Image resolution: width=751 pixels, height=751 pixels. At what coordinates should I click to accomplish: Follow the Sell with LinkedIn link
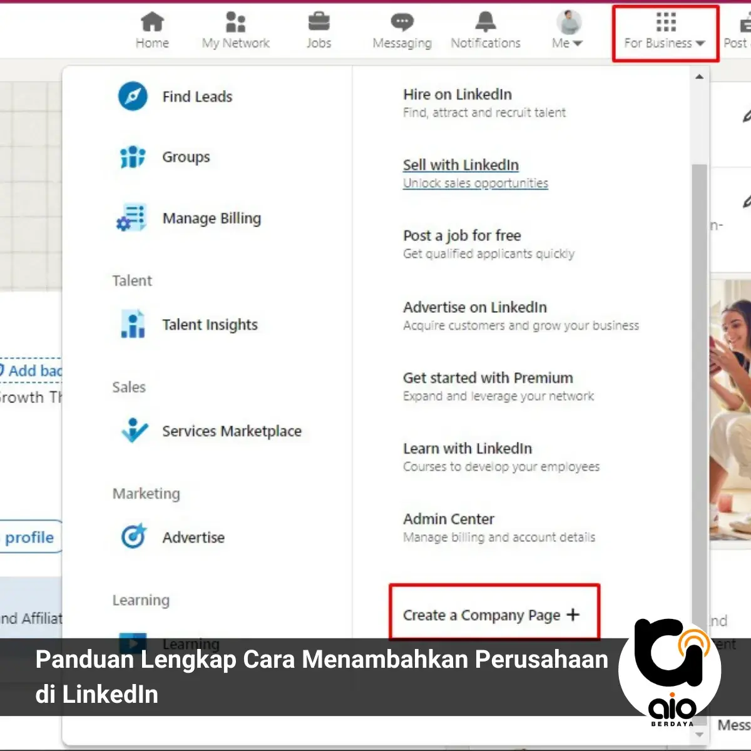pyautogui.click(x=461, y=165)
